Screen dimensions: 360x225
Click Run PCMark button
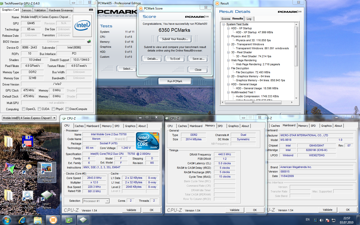[175, 81]
